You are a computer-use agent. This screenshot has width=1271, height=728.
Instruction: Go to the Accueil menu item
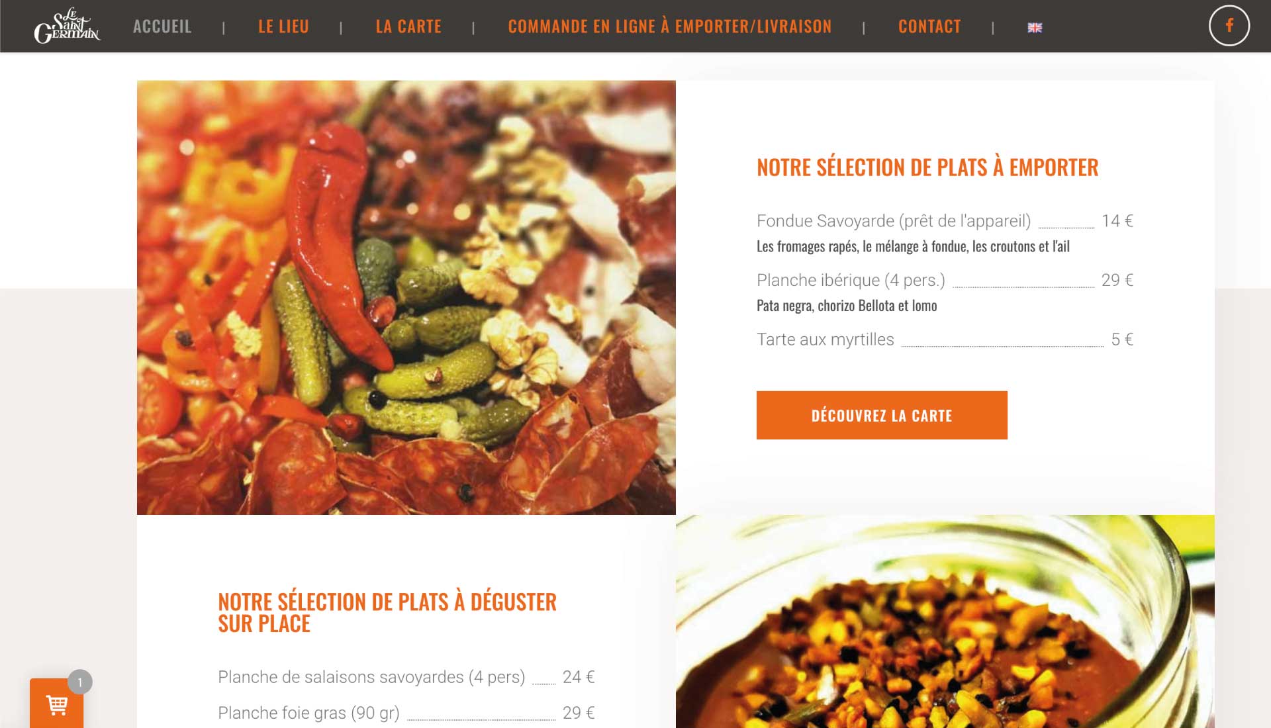tap(162, 26)
